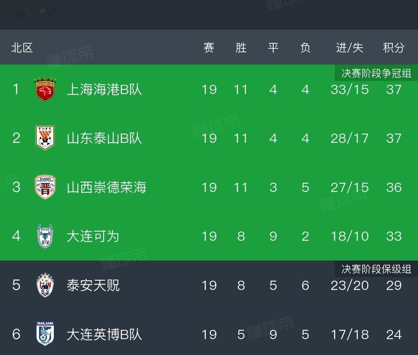This screenshot has width=418, height=355.
Task: Click the 进/失 goals column header
Action: click(x=349, y=48)
